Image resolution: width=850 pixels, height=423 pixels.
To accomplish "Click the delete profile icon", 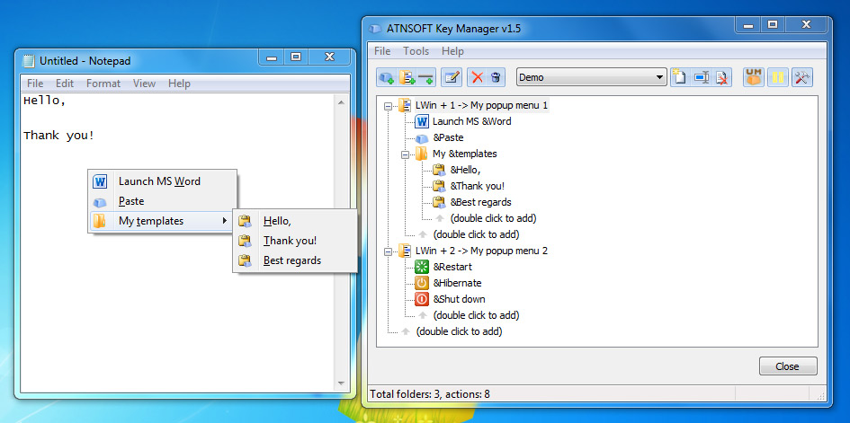I will click(721, 77).
